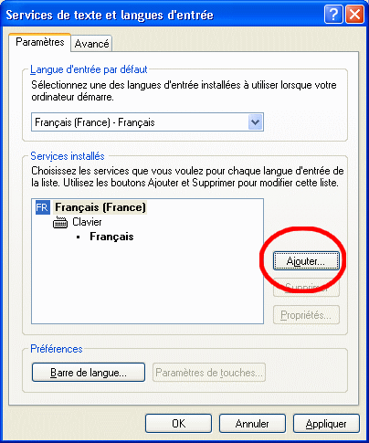
Task: Close the dialog with the red X
Action: point(354,14)
